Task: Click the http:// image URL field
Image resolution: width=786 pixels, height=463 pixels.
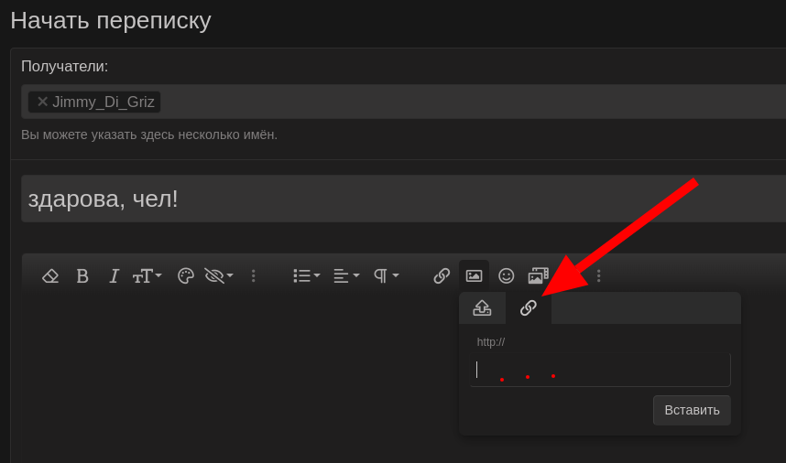Action: (x=600, y=370)
